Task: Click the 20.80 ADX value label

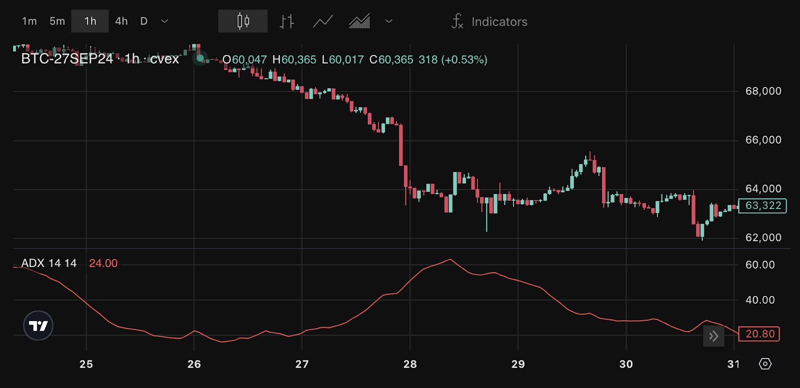Action: (759, 333)
